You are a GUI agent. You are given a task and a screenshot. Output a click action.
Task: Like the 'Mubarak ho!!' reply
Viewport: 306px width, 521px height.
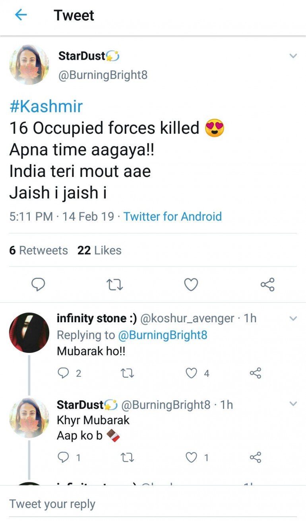coord(192,373)
